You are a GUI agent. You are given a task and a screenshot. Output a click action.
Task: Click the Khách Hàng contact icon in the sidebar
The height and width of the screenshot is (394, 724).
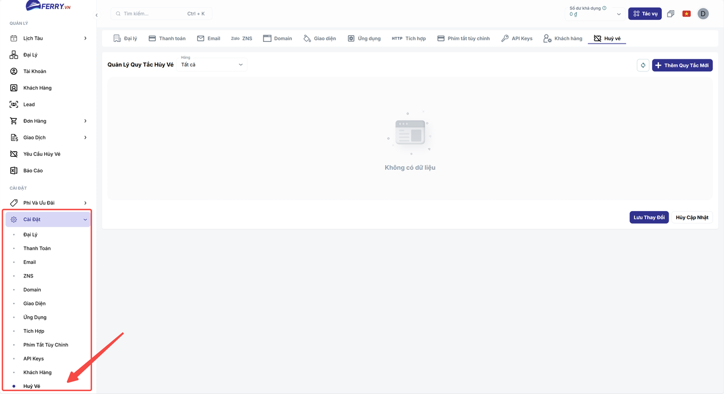(x=14, y=88)
